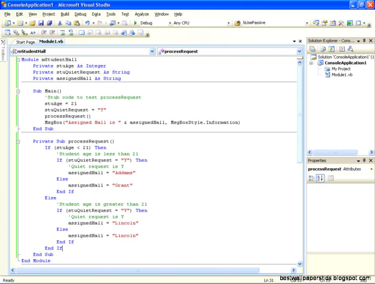Toggle a bookmark on the current line

[81, 32]
